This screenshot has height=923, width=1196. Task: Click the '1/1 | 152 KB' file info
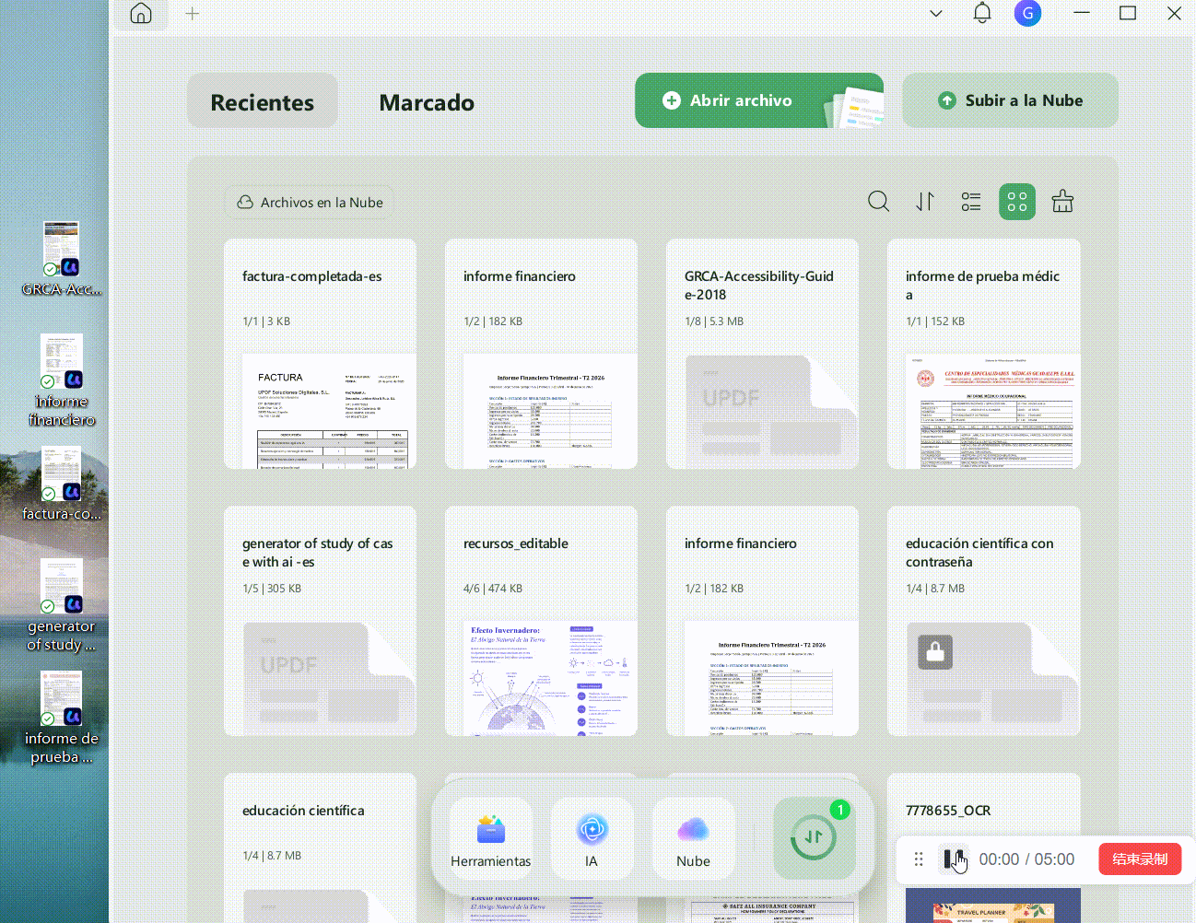(935, 321)
